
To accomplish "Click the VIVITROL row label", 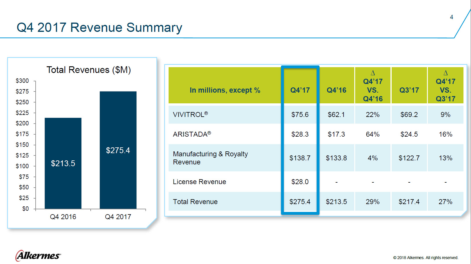I will tap(190, 114).
